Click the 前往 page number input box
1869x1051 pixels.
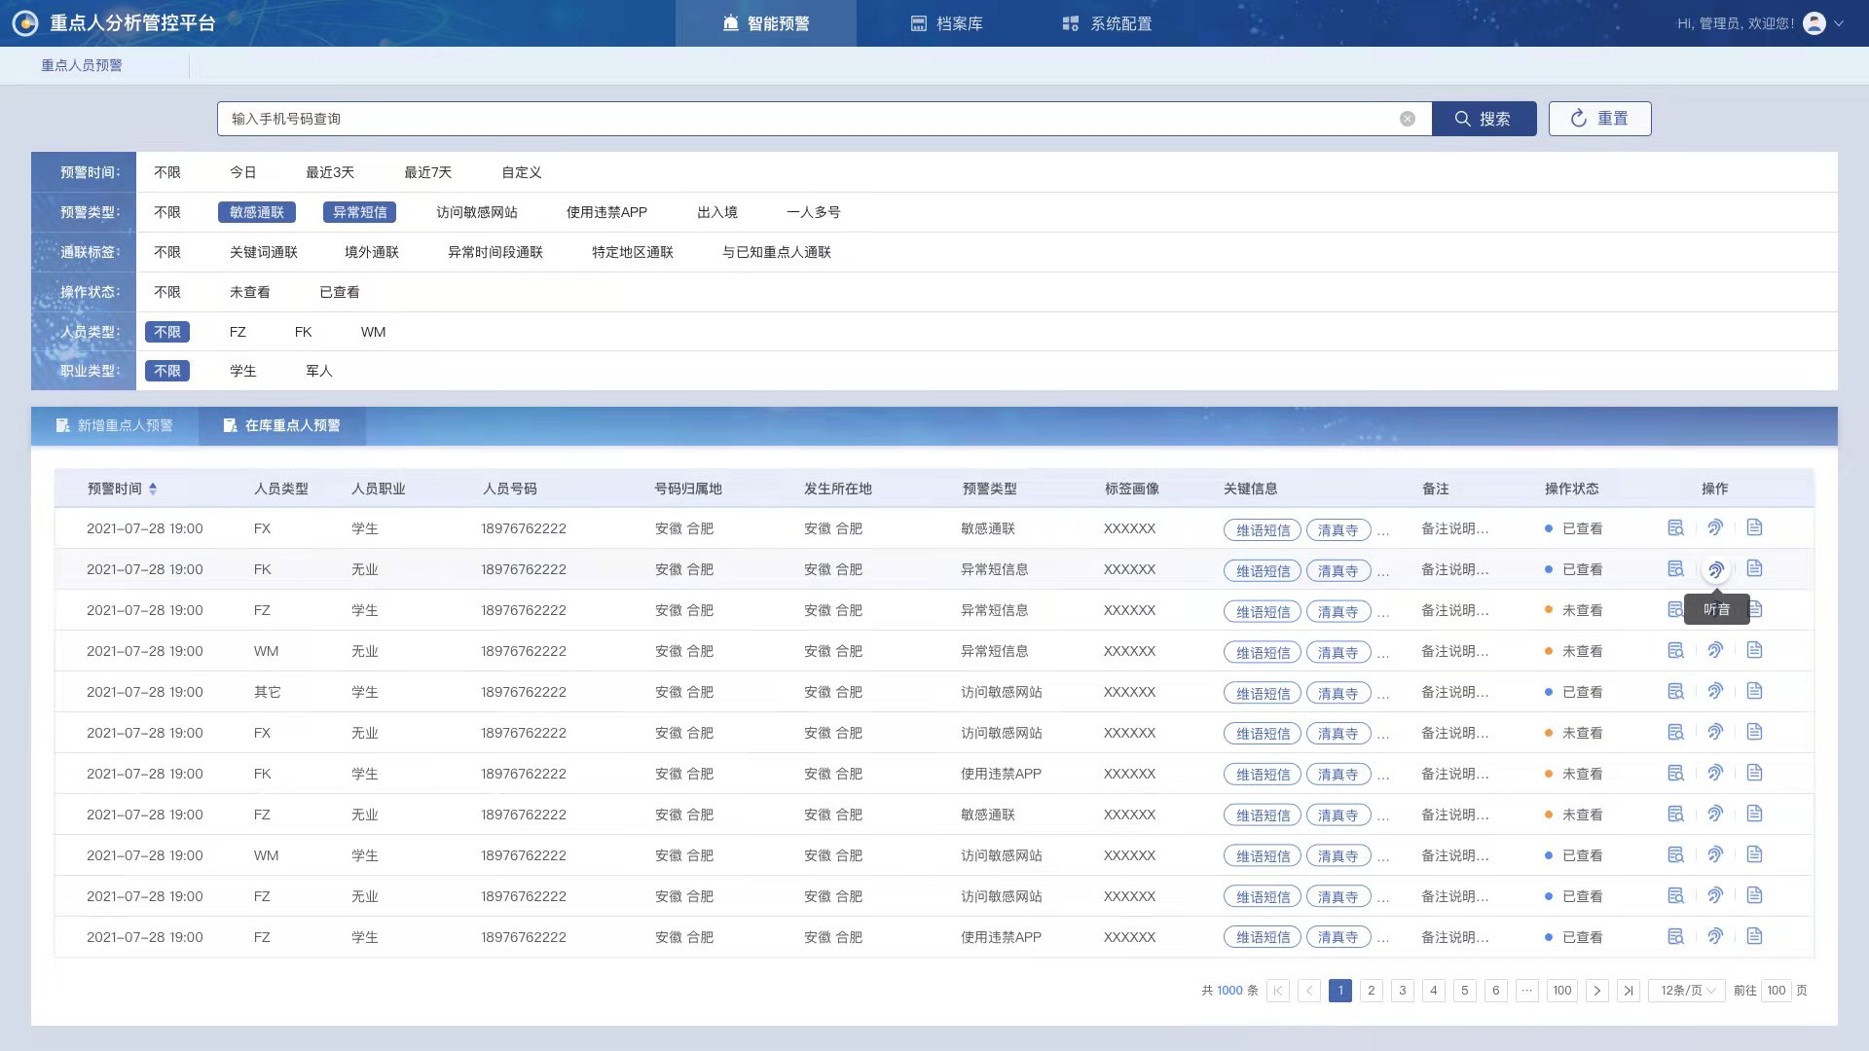pos(1777,991)
